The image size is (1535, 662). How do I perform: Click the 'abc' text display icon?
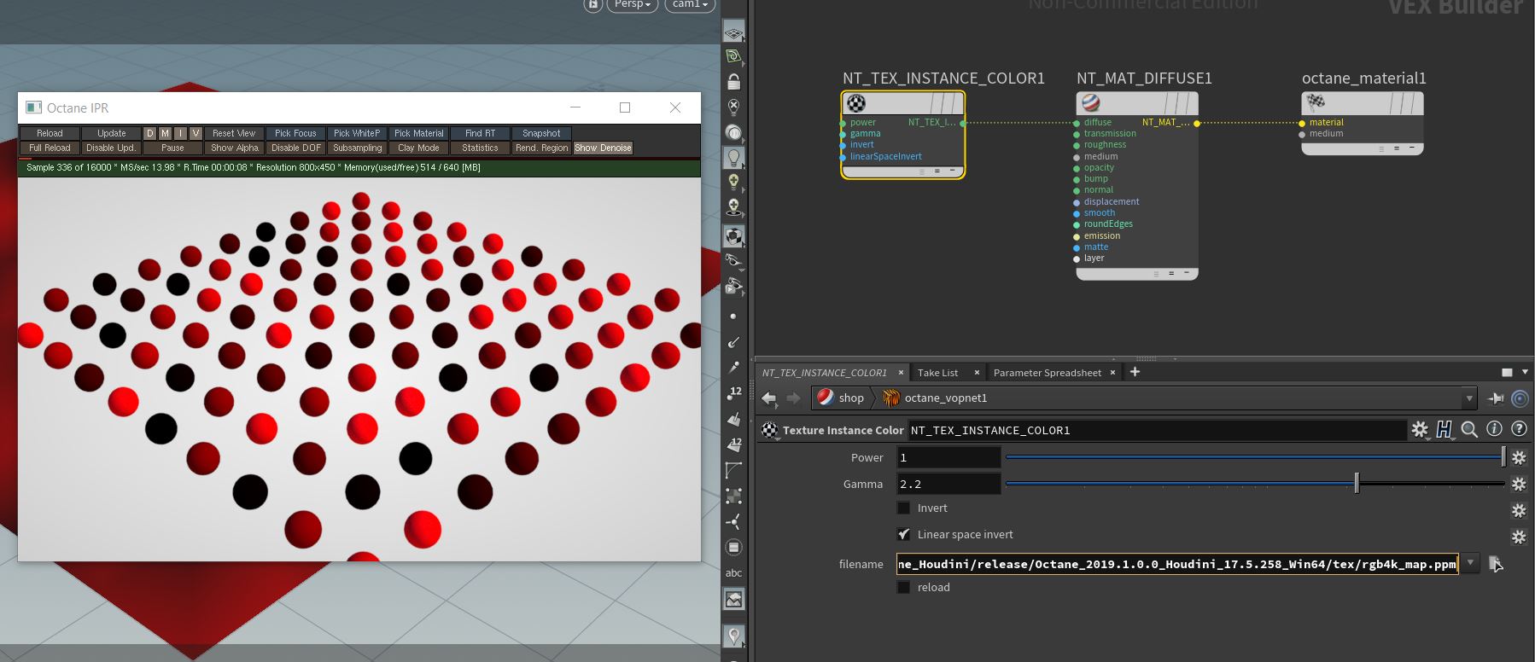(x=733, y=572)
